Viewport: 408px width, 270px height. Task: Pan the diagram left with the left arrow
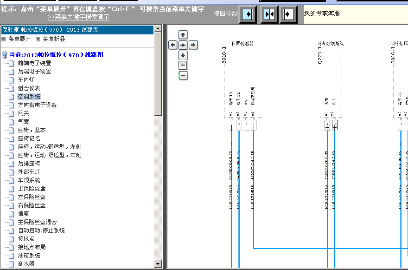173,45
